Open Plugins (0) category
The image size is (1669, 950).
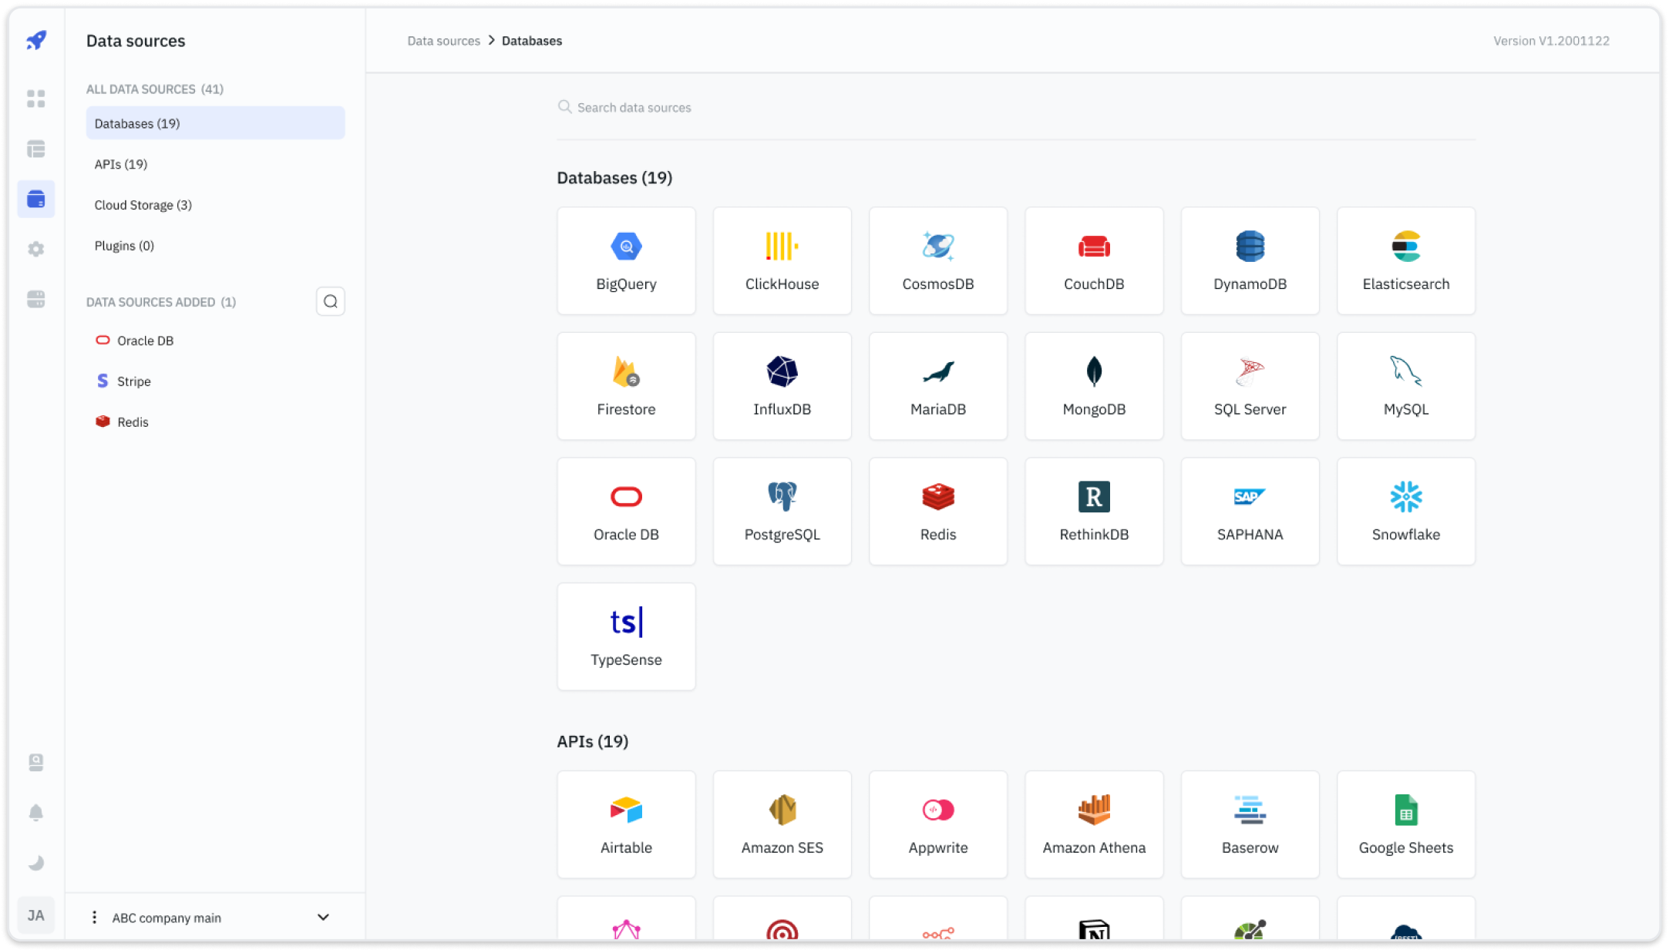[124, 246]
